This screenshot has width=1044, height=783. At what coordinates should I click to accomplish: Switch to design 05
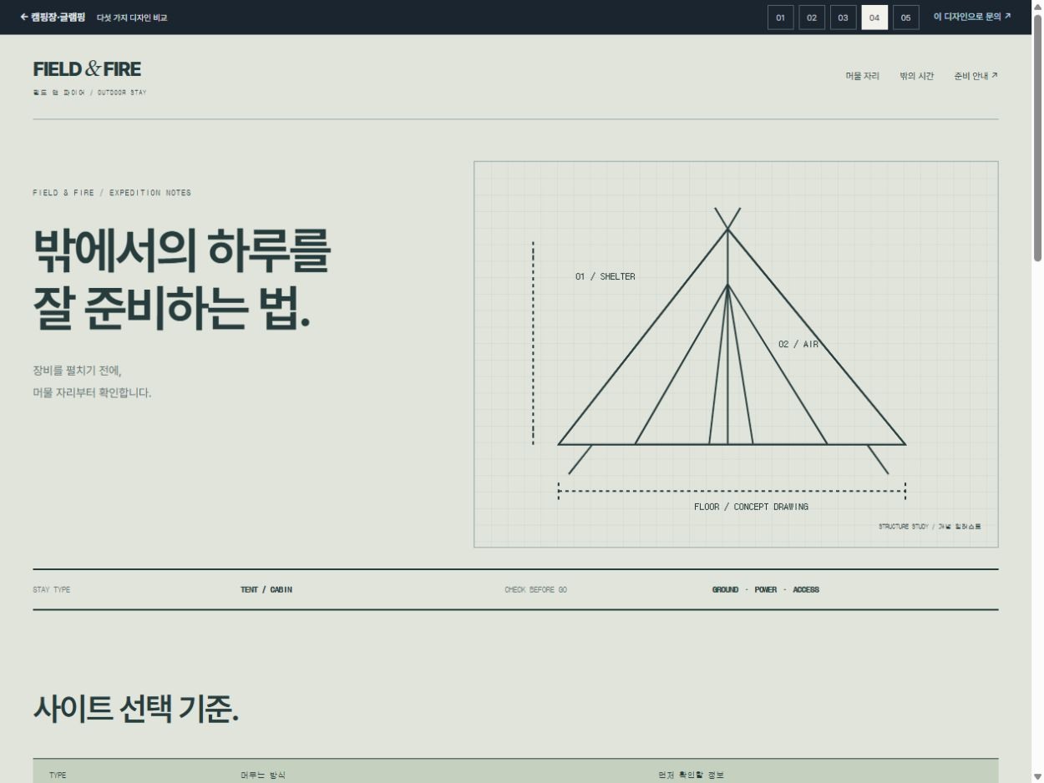[906, 18]
